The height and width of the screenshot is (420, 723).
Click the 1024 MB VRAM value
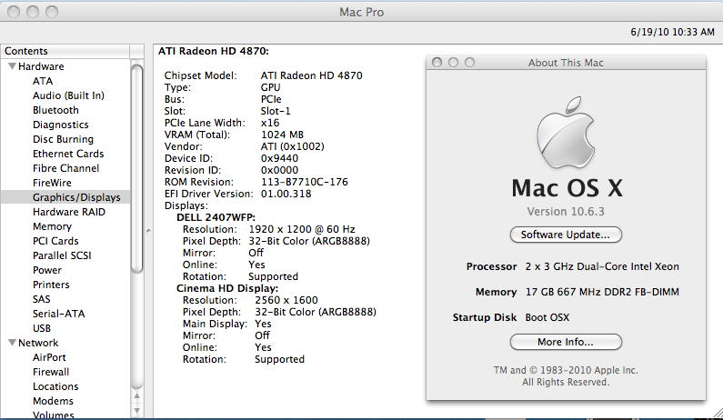pyautogui.click(x=282, y=135)
